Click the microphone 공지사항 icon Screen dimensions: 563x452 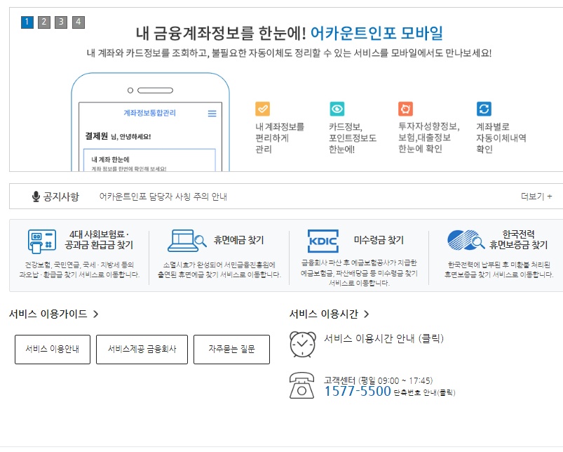point(36,197)
